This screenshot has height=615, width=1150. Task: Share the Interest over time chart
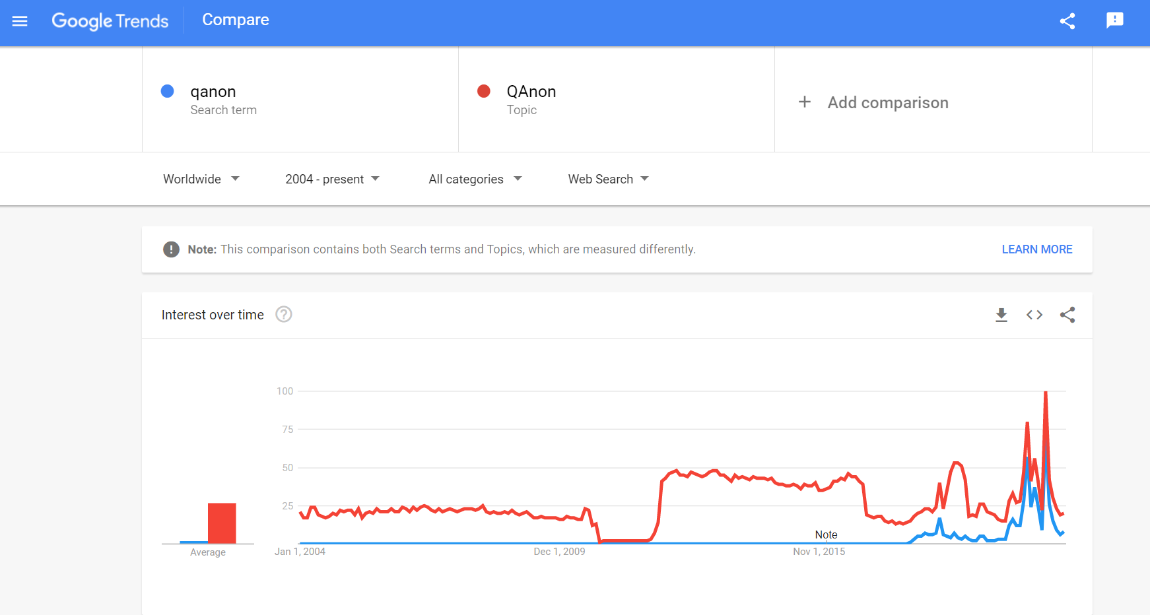(x=1067, y=315)
